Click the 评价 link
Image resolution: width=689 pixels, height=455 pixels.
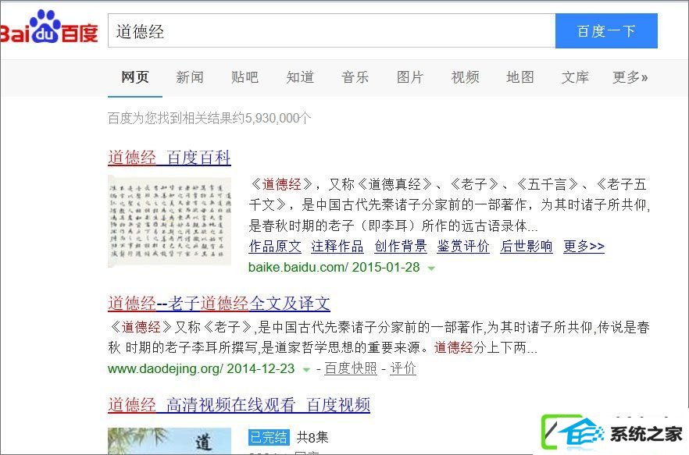[403, 368]
